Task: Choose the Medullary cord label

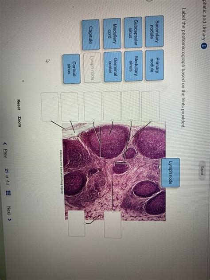Action: click(x=112, y=33)
